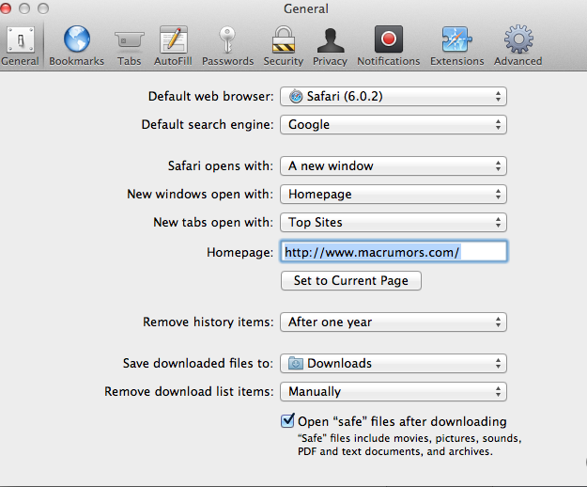Open Extensions preferences puzzle icon
587x487 pixels.
tap(456, 39)
